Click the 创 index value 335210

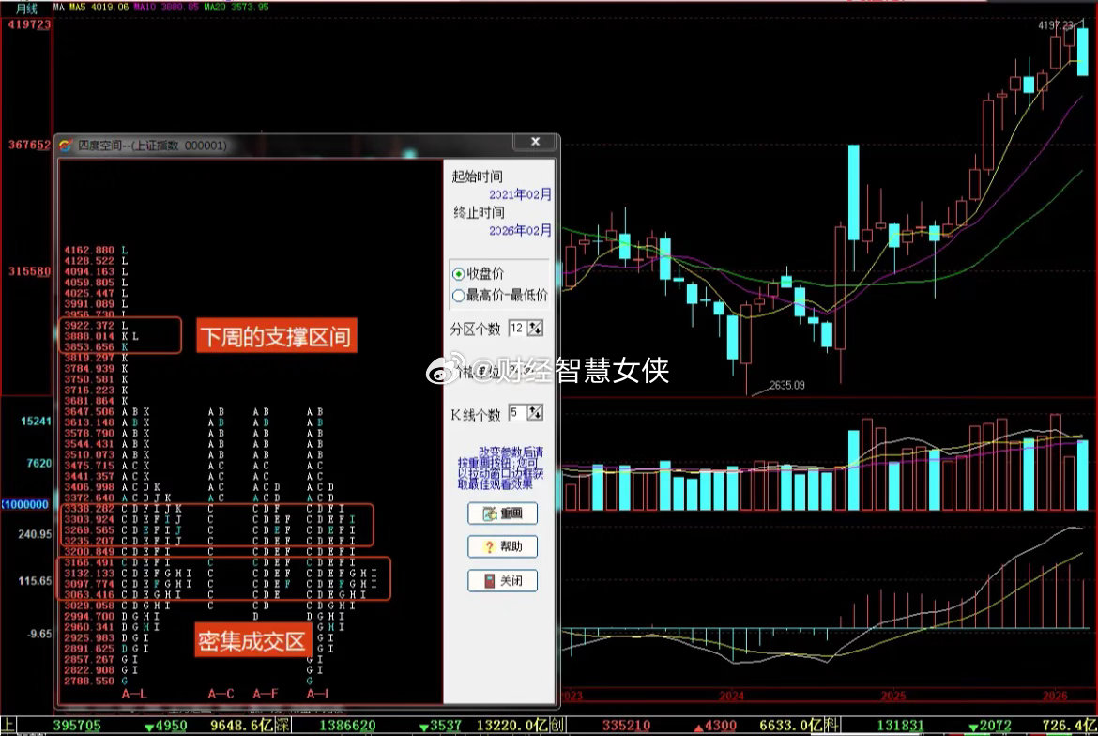click(627, 726)
